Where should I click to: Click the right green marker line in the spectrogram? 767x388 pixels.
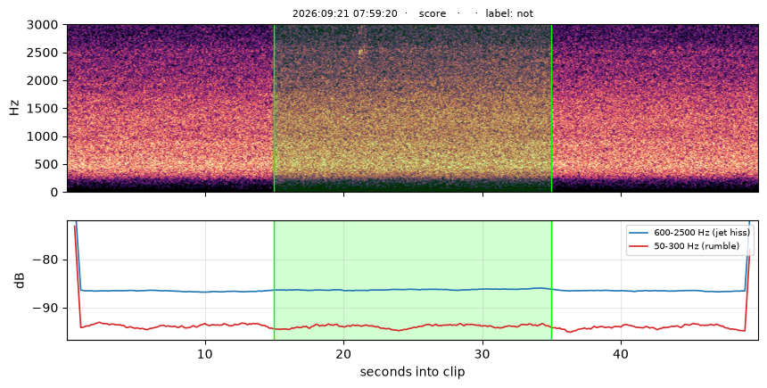(x=552, y=108)
